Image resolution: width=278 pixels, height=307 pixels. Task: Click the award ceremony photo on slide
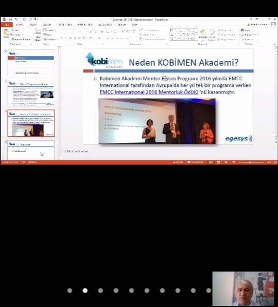click(157, 121)
